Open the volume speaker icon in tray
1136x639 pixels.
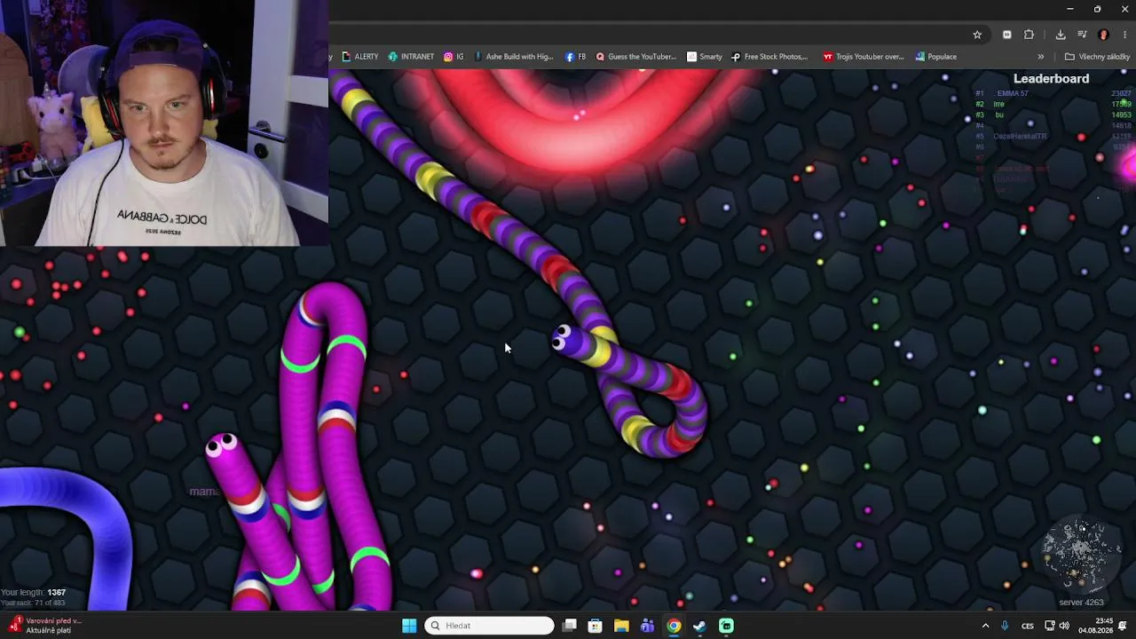point(1064,626)
